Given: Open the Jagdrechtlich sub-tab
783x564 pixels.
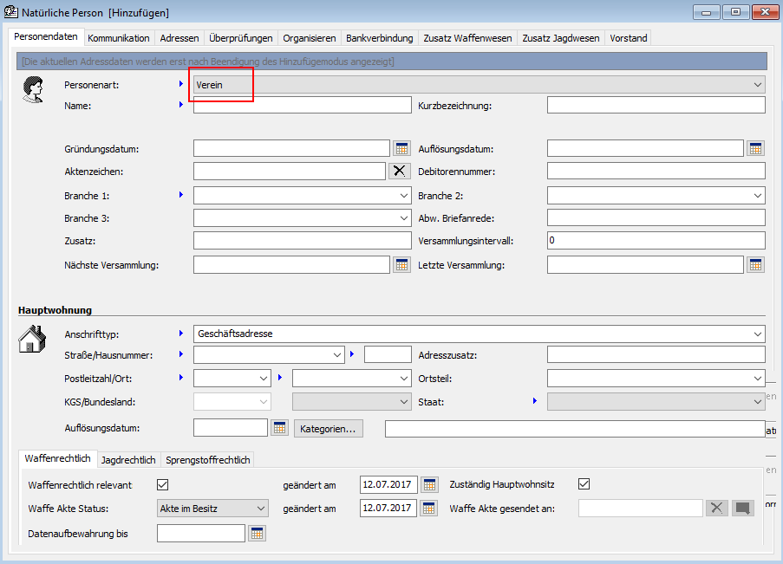Looking at the screenshot, I should (x=128, y=460).
